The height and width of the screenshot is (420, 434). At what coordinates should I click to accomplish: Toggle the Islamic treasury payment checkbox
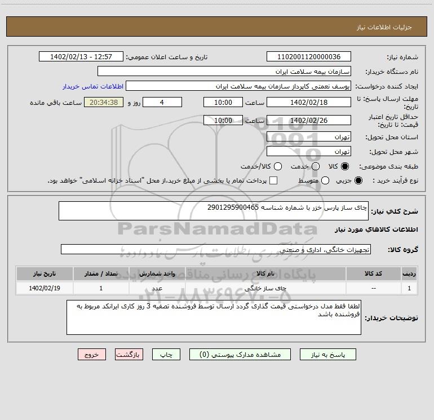click(273, 180)
